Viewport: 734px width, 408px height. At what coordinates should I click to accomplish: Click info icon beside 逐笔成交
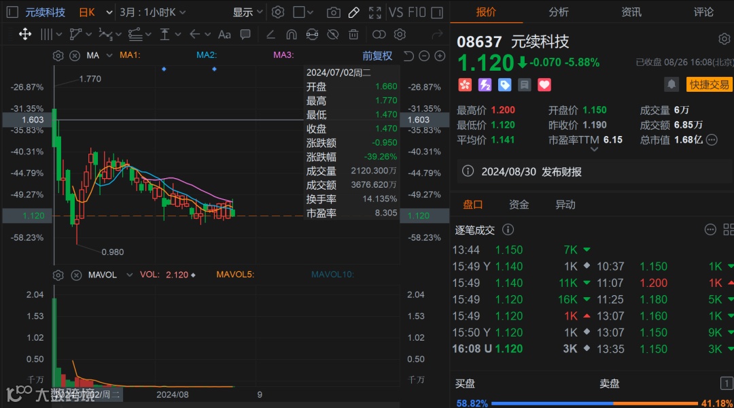point(508,230)
